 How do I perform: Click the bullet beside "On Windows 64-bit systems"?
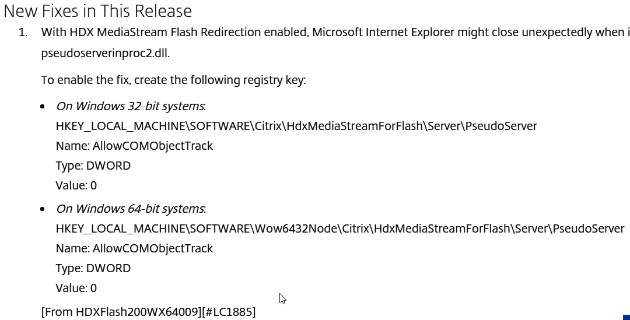pos(43,209)
